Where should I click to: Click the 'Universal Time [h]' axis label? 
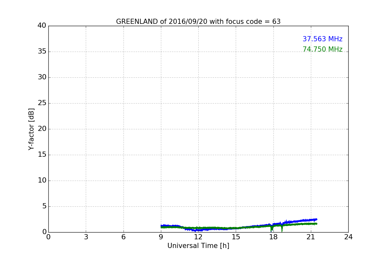[198, 246]
